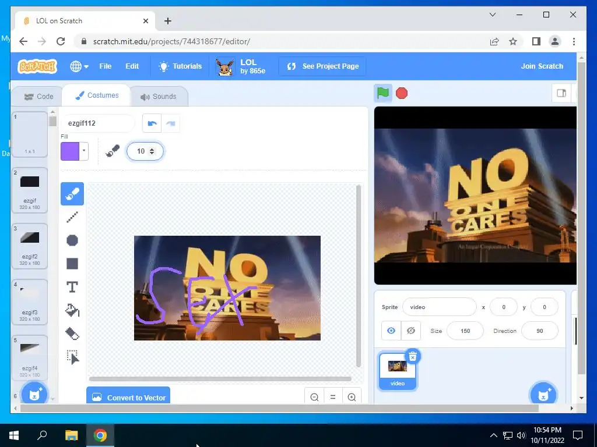This screenshot has width=597, height=447.
Task: Click the Direction field showing 90
Action: click(x=539, y=331)
